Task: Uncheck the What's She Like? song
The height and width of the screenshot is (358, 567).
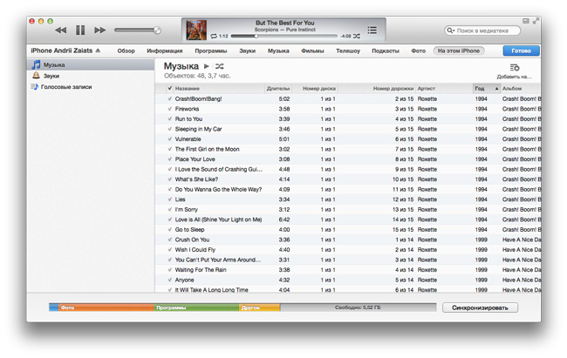Action: [x=169, y=179]
